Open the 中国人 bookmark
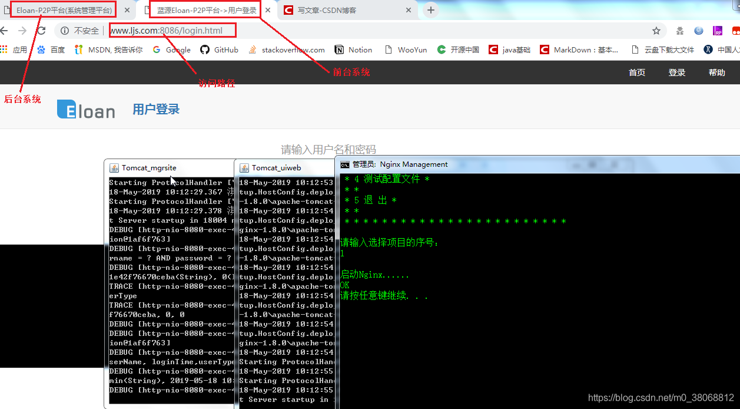The image size is (740, 409). click(722, 50)
